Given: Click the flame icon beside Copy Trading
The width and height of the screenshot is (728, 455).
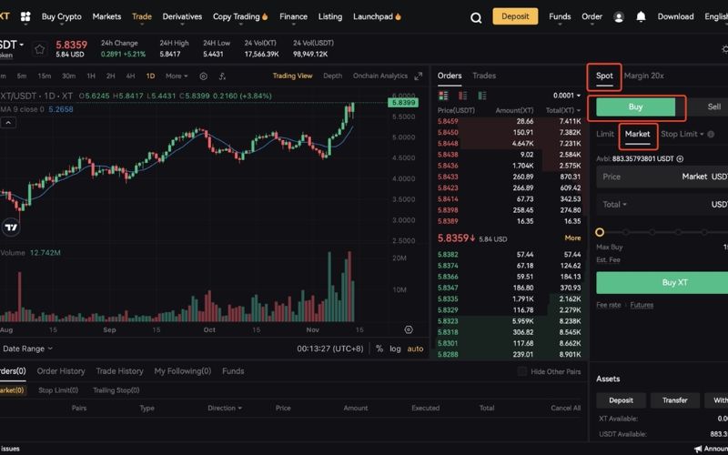Looking at the screenshot, I should (x=265, y=16).
